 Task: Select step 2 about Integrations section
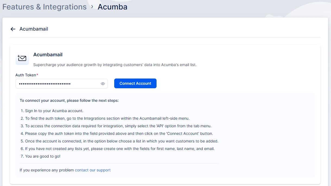(x=107, y=118)
